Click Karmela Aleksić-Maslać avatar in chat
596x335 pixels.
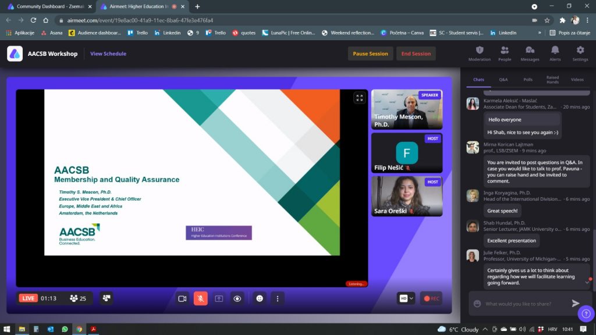[473, 104]
